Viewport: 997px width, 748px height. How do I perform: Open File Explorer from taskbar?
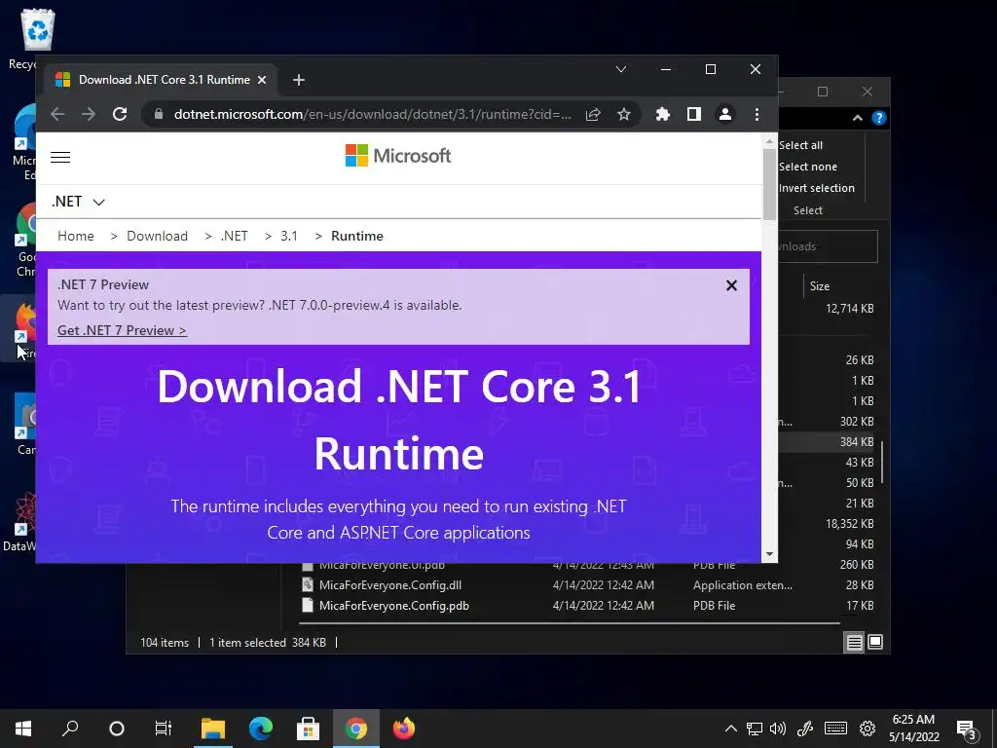click(x=213, y=729)
